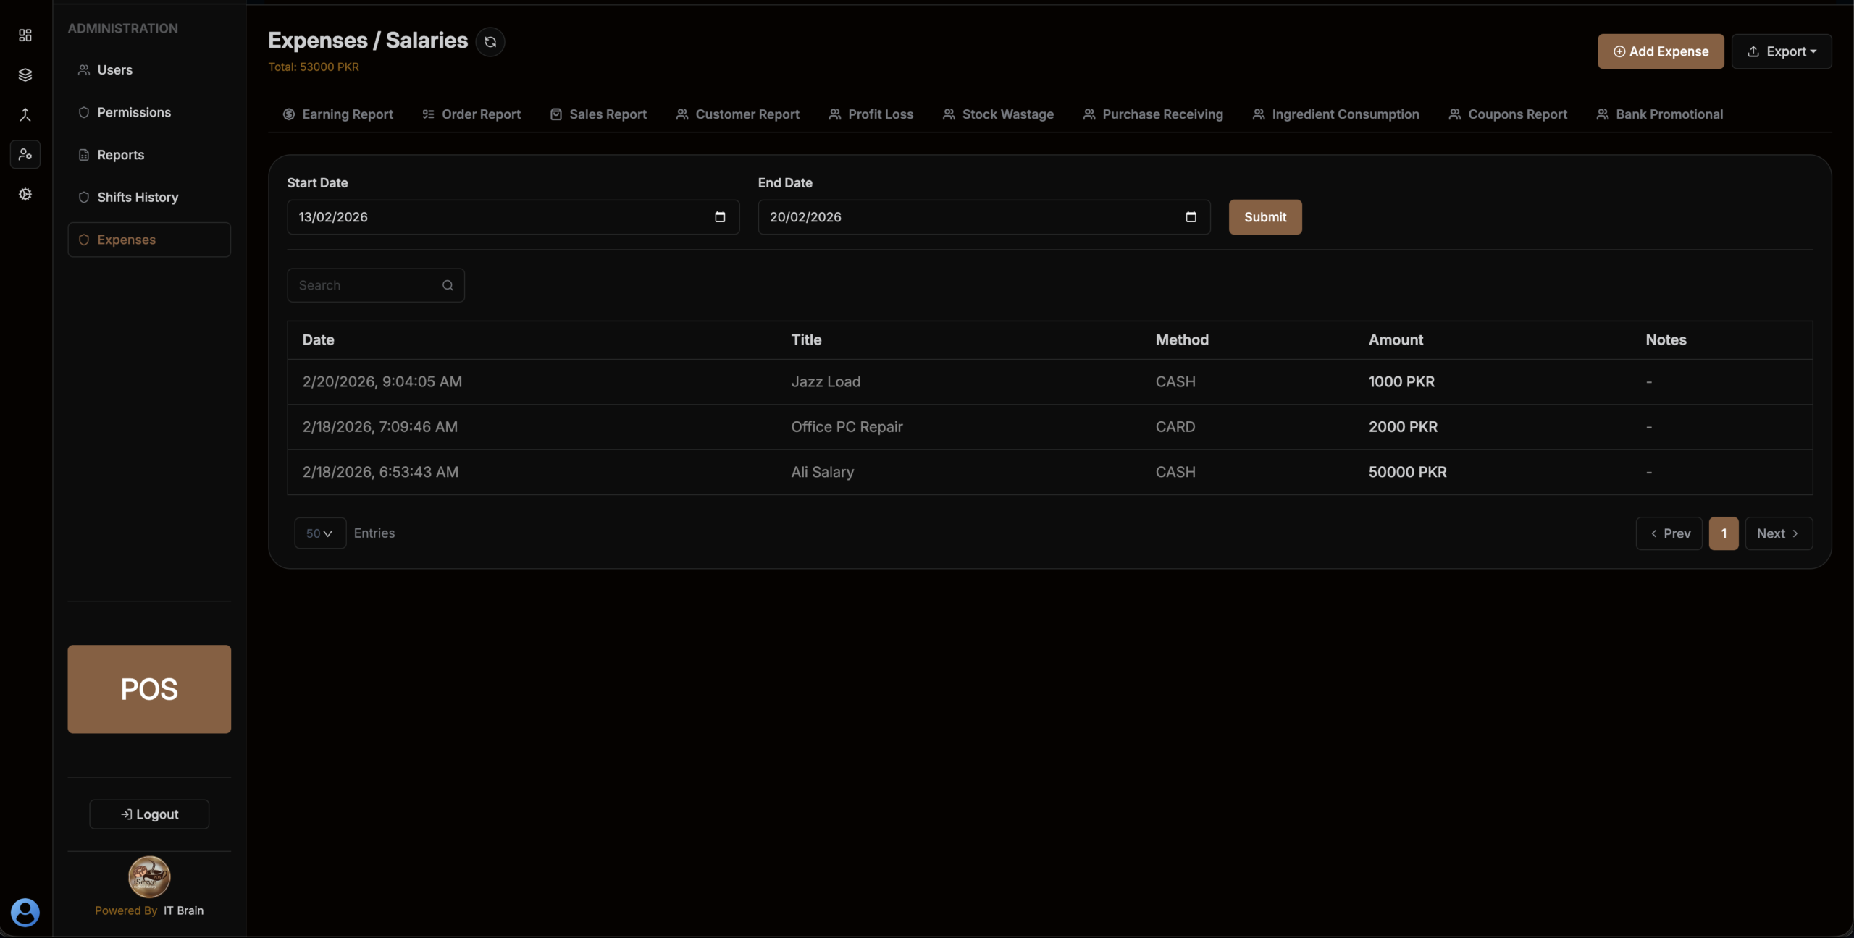This screenshot has width=1854, height=938.
Task: Select the merge arrow icon in left rail
Action: [x=25, y=114]
